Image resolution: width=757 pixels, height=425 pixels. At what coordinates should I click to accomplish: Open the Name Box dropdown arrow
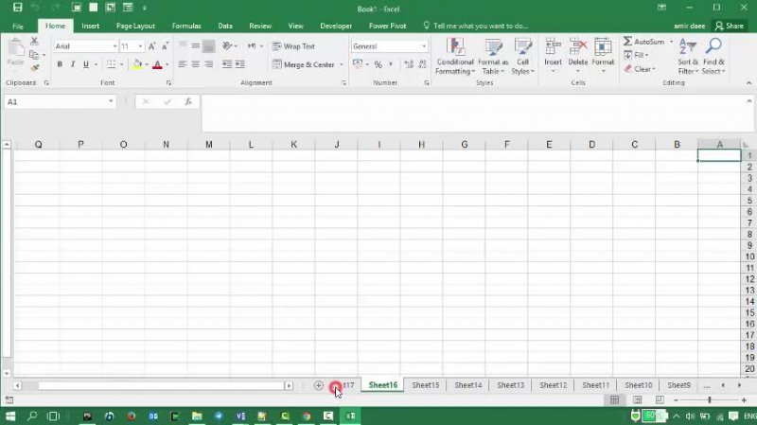(111, 101)
